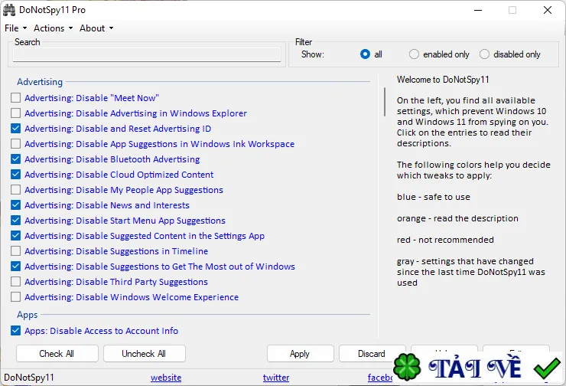Uncheck Suggestions to Get The Most out of Windows
Viewport: 566px width, 386px height.
click(15, 267)
